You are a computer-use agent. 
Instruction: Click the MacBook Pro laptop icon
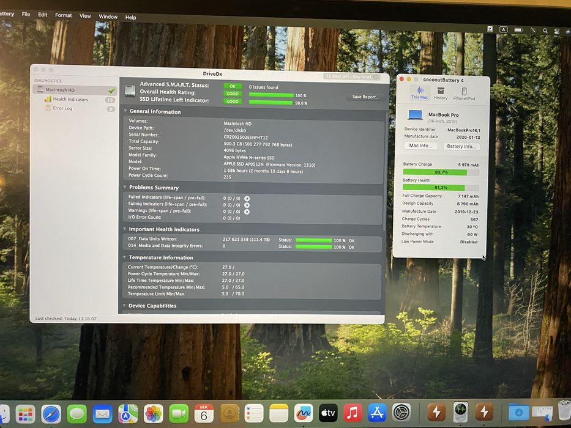coord(415,116)
